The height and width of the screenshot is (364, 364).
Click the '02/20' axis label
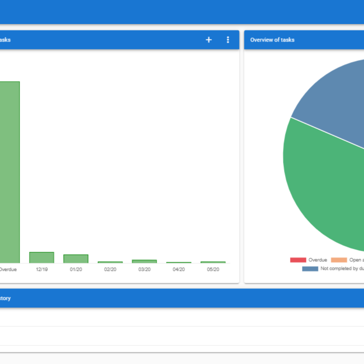click(x=110, y=269)
